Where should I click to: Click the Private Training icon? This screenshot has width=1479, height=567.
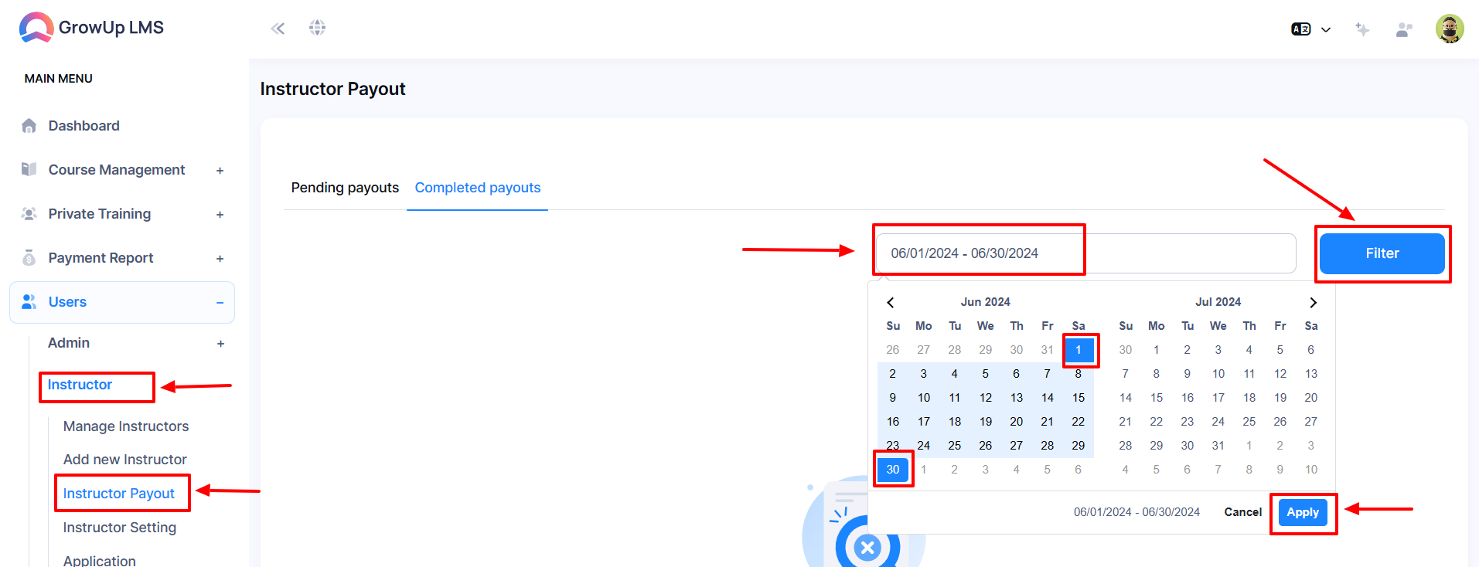pos(29,214)
